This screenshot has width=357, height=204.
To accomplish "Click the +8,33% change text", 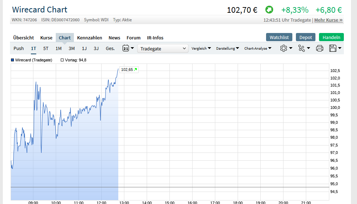I will (x=295, y=10).
